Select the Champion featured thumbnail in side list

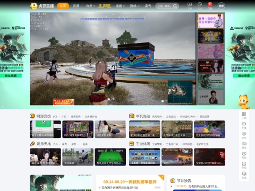click(210, 36)
